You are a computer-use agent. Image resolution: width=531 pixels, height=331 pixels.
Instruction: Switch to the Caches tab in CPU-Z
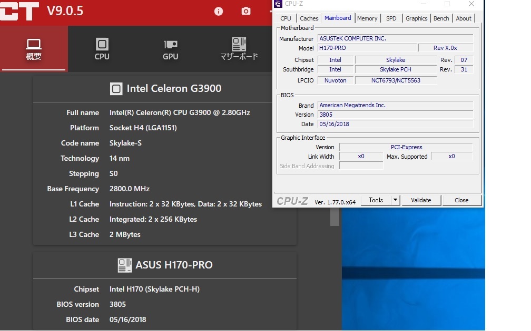point(309,18)
